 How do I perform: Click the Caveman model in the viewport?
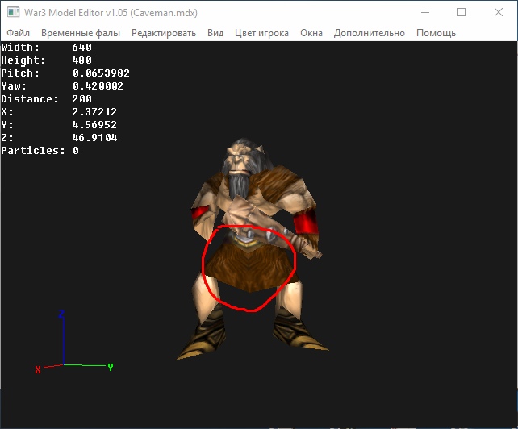click(253, 249)
